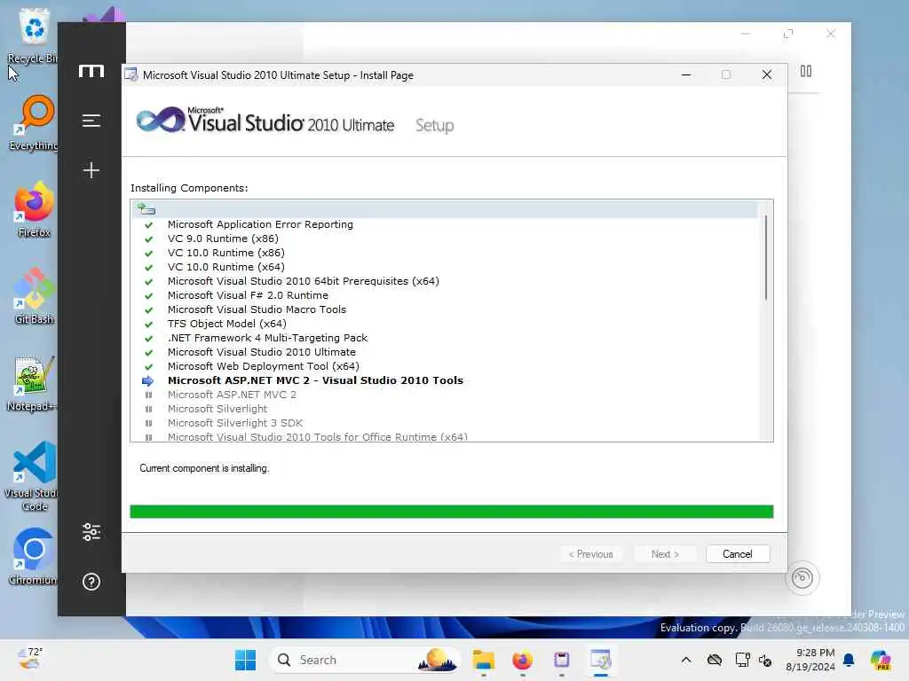Click the plus icon in dark sidebar
The width and height of the screenshot is (909, 681).
(91, 169)
